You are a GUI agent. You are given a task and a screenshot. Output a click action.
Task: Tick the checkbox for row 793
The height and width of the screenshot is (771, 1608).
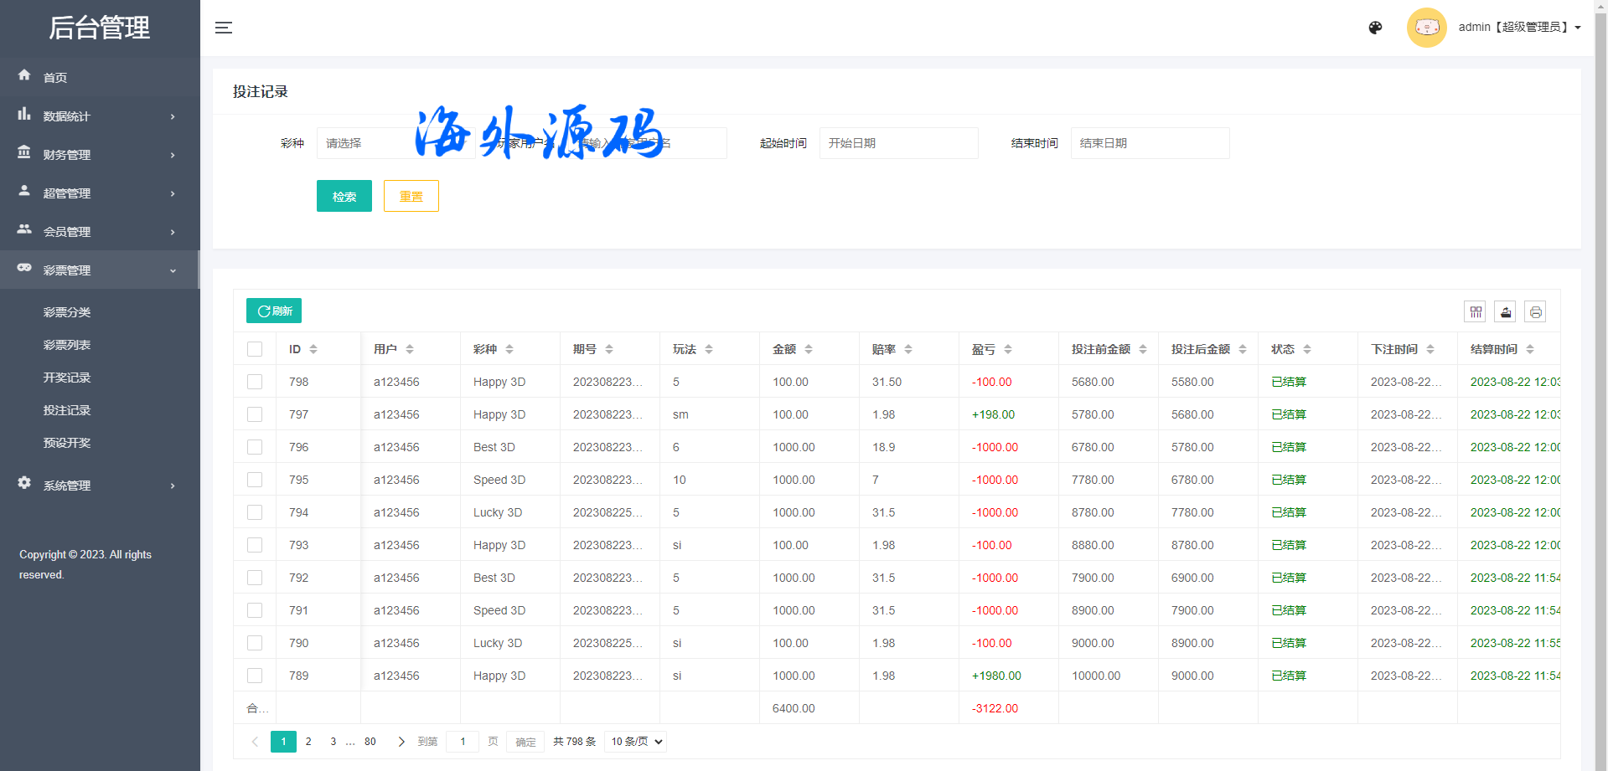pyautogui.click(x=255, y=545)
